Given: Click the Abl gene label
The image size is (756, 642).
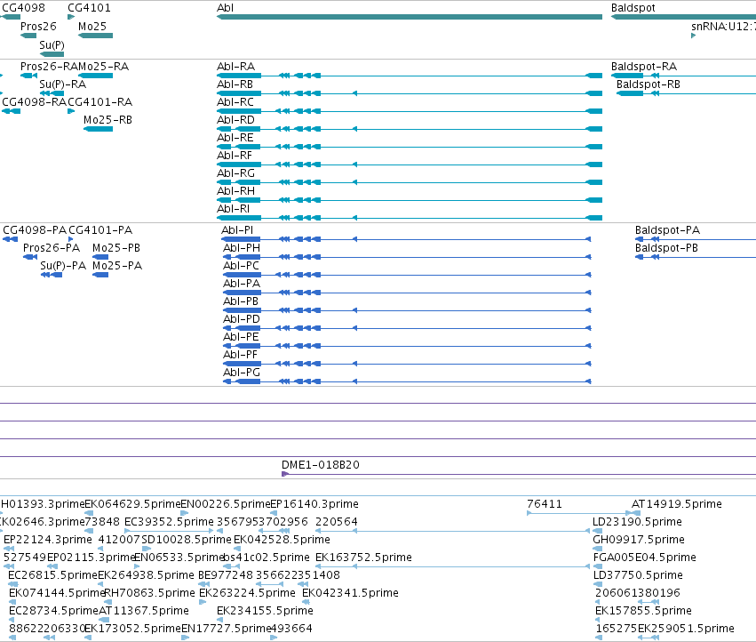Looking at the screenshot, I should tap(225, 8).
